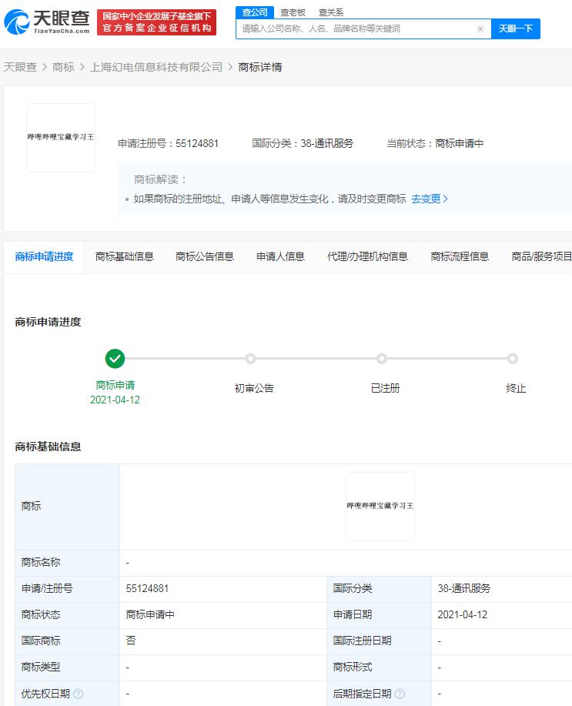Select the 商标申请进度 tab
This screenshot has height=706, width=572.
(x=44, y=256)
